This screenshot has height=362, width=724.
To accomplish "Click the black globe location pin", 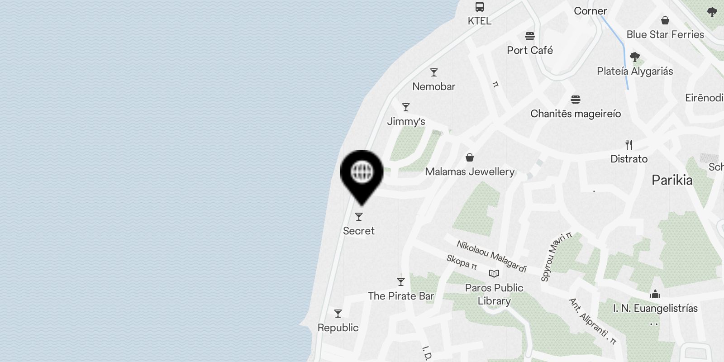I will click(362, 177).
